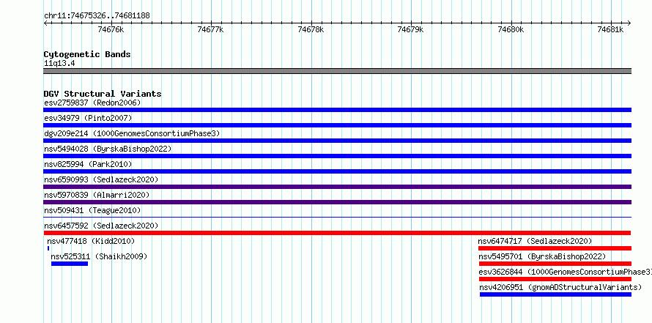Screen dimensions: 652x323
Task: Click the 74676k ruler mark
Action: point(111,29)
